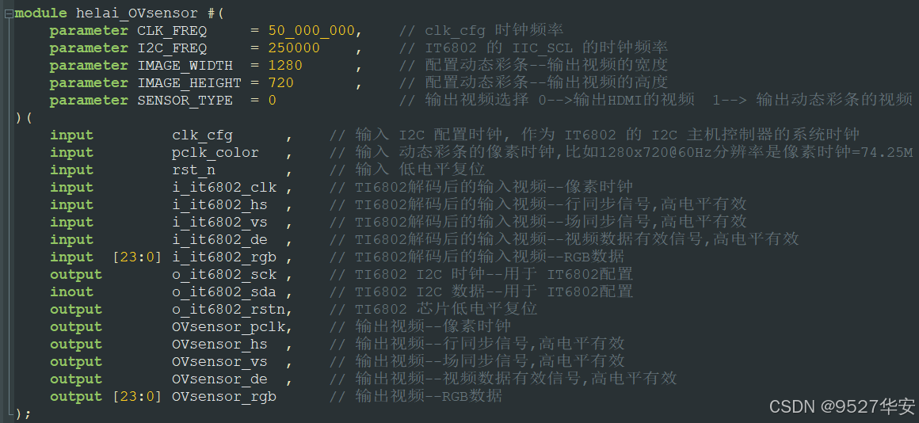Viewport: 919px width, 423px height.
Task: Click the SENSOR_TYPE parameter name
Action: (x=185, y=100)
